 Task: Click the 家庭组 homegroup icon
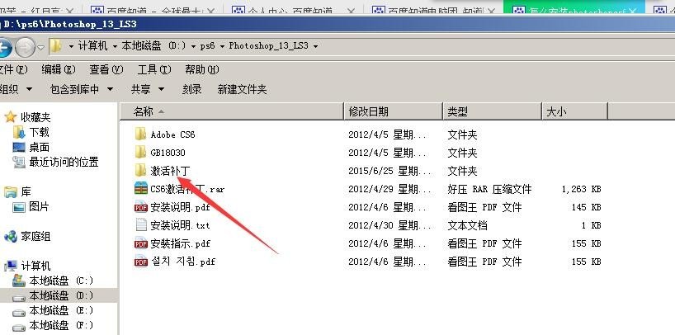pos(11,236)
